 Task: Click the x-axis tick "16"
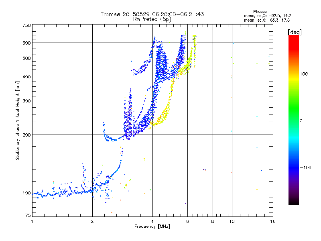[273, 221]
